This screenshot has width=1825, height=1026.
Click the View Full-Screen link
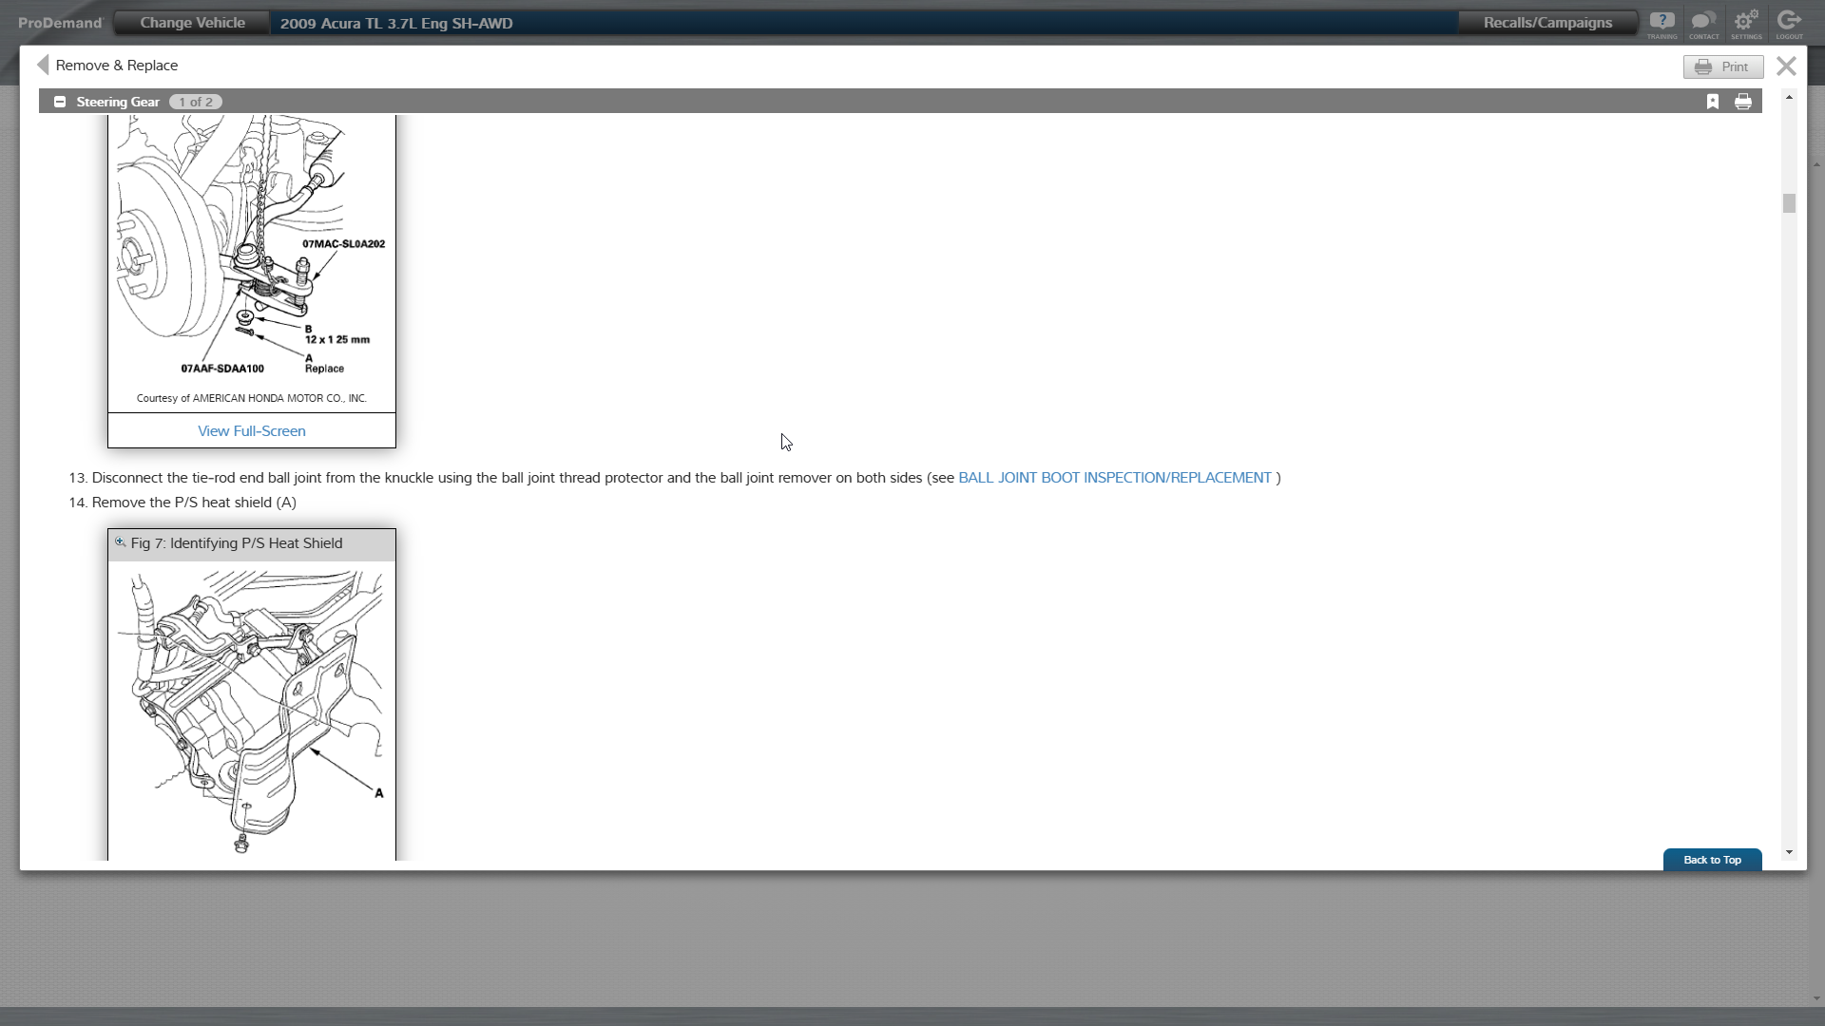tap(251, 431)
